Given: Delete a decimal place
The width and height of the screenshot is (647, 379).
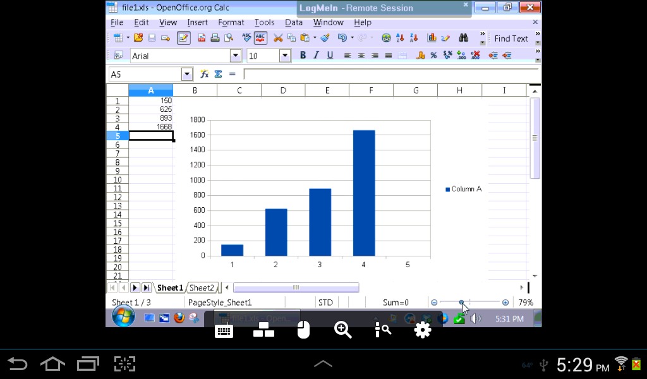Looking at the screenshot, I should (475, 55).
